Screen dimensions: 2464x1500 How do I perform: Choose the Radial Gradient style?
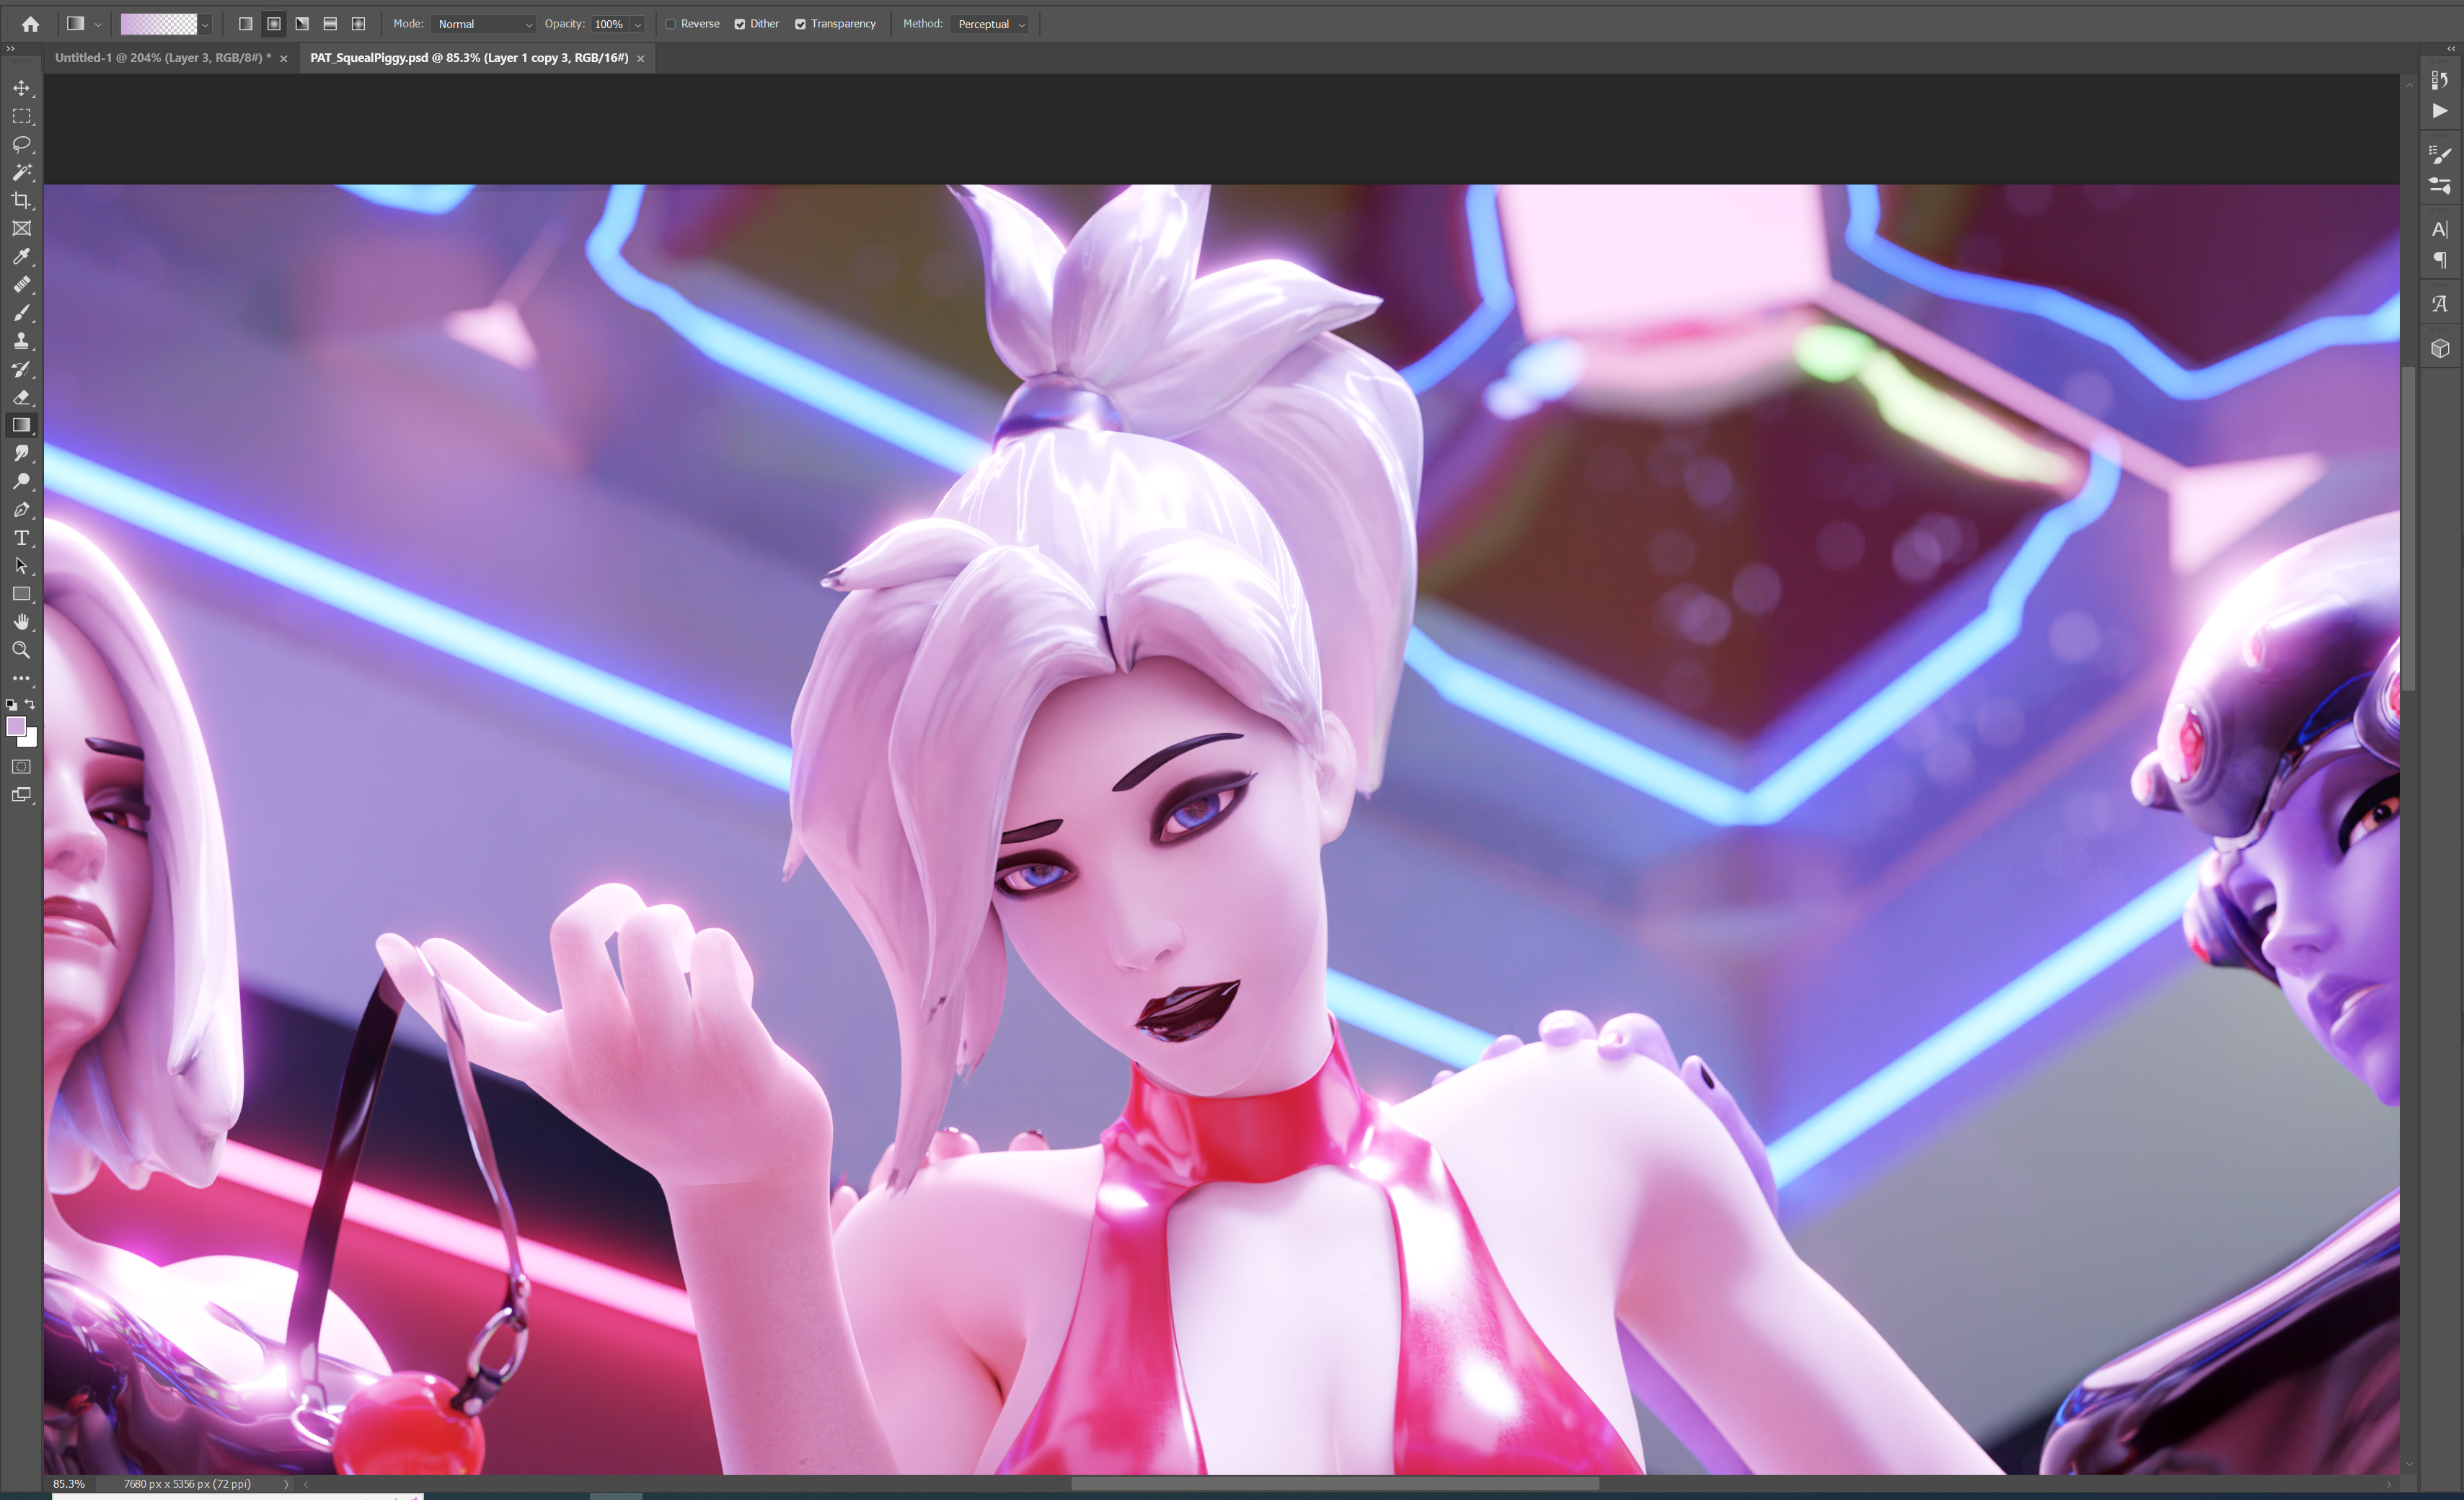[x=273, y=24]
